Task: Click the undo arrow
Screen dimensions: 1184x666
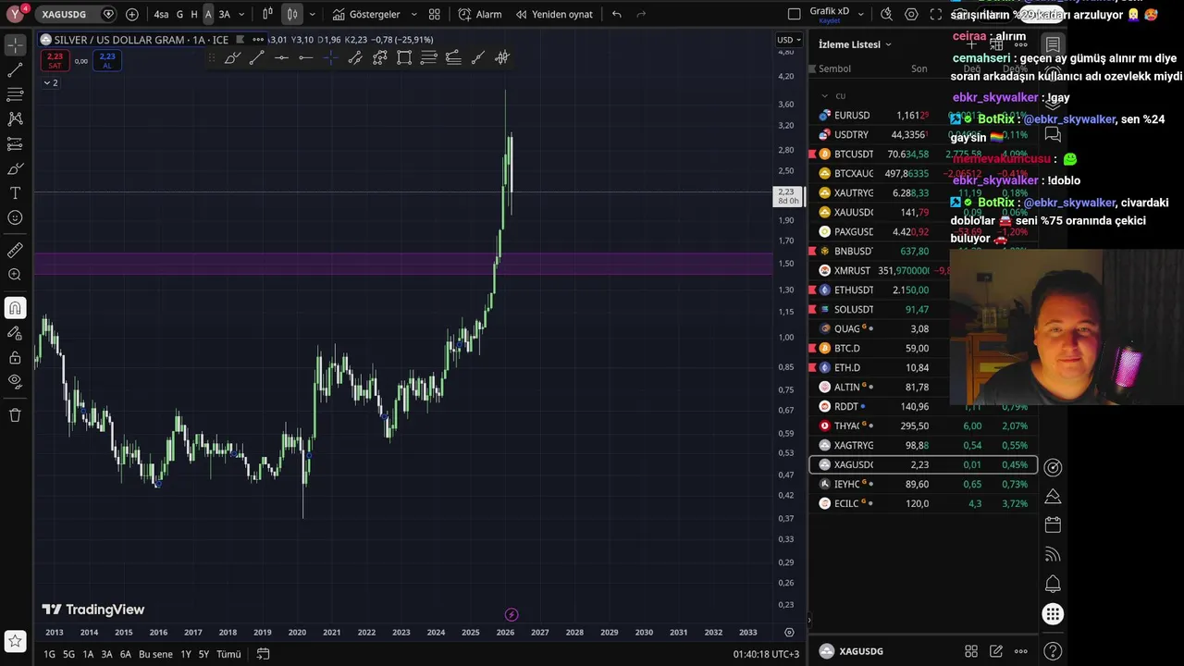Action: click(617, 14)
